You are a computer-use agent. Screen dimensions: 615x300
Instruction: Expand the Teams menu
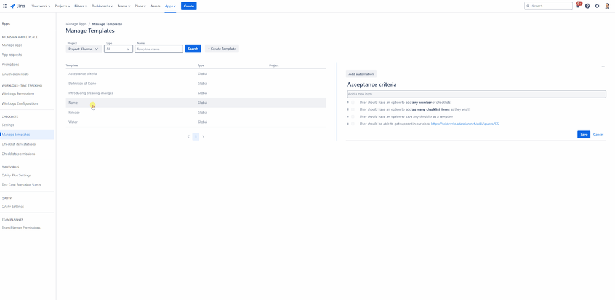[124, 6]
